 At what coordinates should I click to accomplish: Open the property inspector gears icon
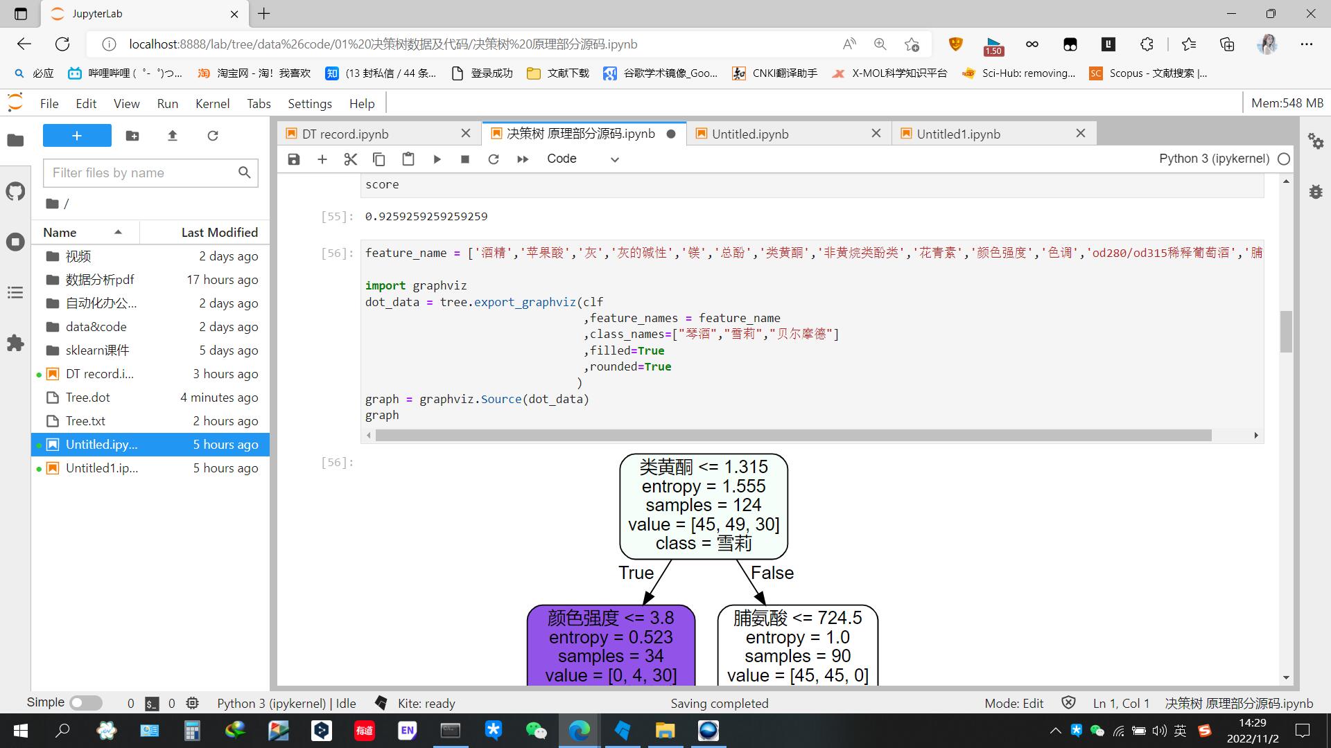coord(1315,141)
